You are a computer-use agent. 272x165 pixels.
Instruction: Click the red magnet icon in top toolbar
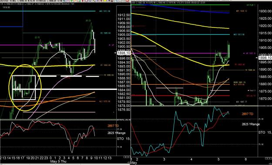click(x=112, y=1)
